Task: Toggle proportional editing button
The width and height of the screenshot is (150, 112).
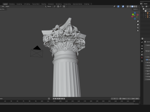Action: click(64, 7)
